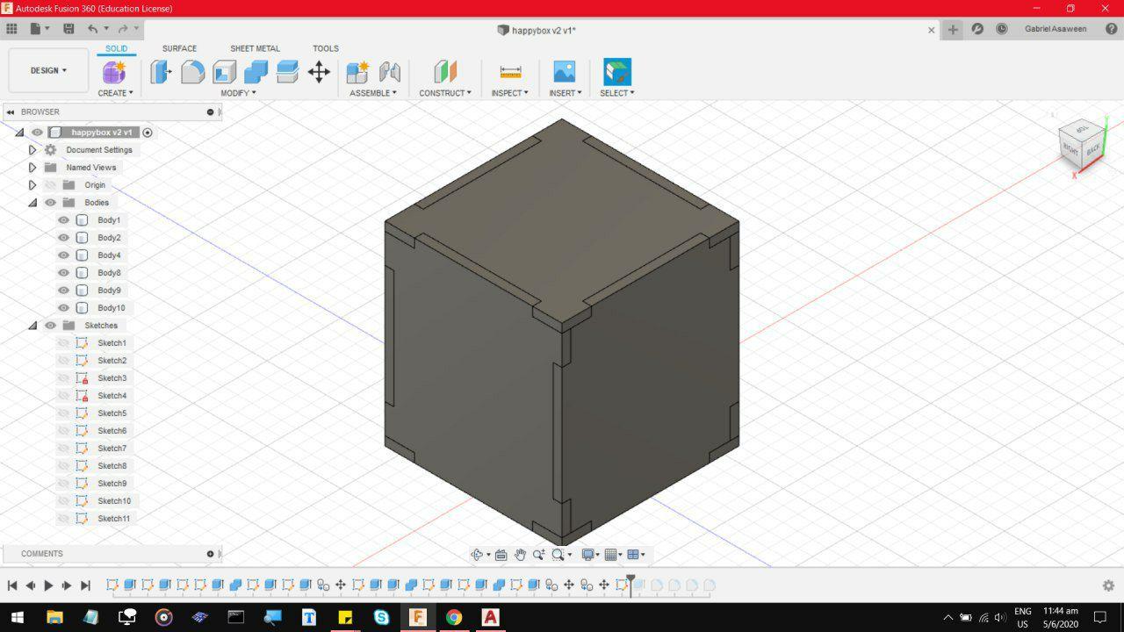Click the Undo arrow
Screen dimensions: 1124x632
92,29
